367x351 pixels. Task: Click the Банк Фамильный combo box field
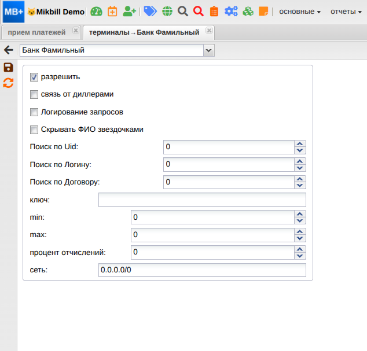point(112,50)
